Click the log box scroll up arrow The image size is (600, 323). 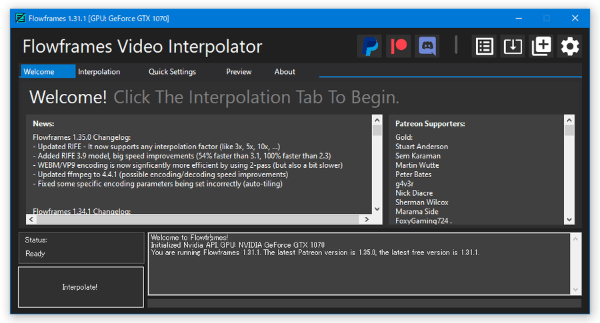pyautogui.click(x=575, y=239)
